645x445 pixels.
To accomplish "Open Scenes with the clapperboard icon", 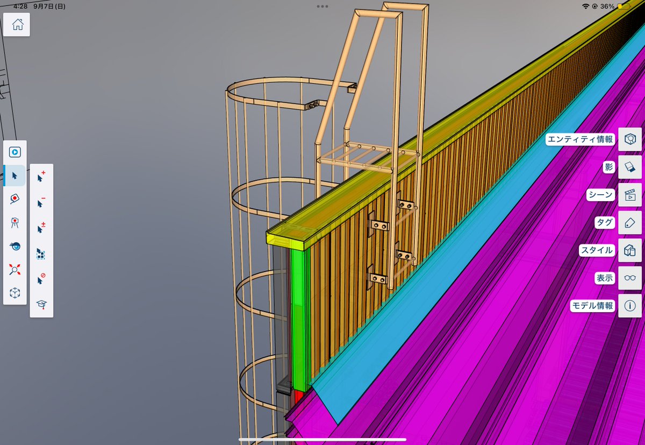I will tap(629, 195).
